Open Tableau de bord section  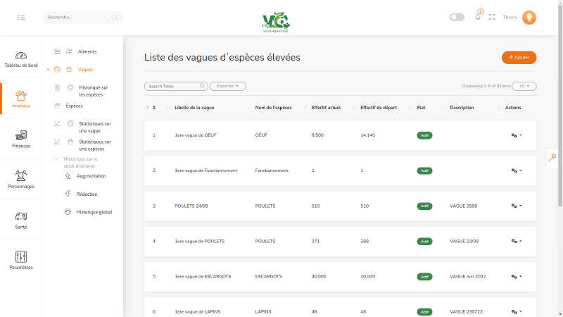21,59
